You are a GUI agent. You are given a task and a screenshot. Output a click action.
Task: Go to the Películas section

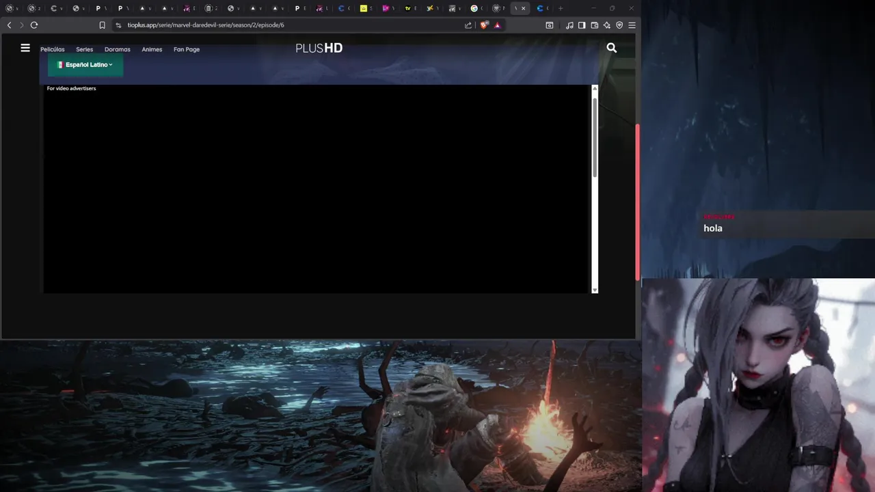(53, 49)
